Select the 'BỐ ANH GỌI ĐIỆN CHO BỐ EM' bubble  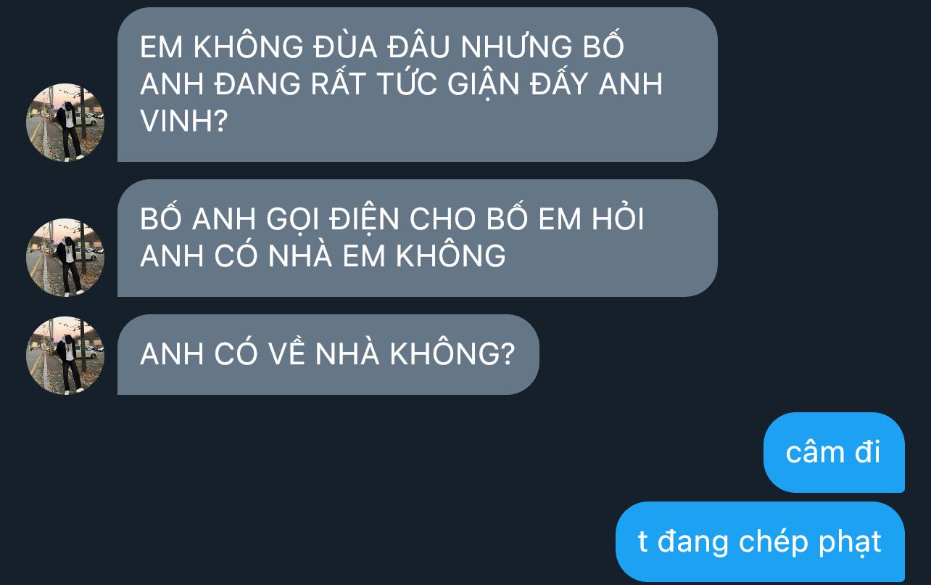pyautogui.click(x=418, y=238)
